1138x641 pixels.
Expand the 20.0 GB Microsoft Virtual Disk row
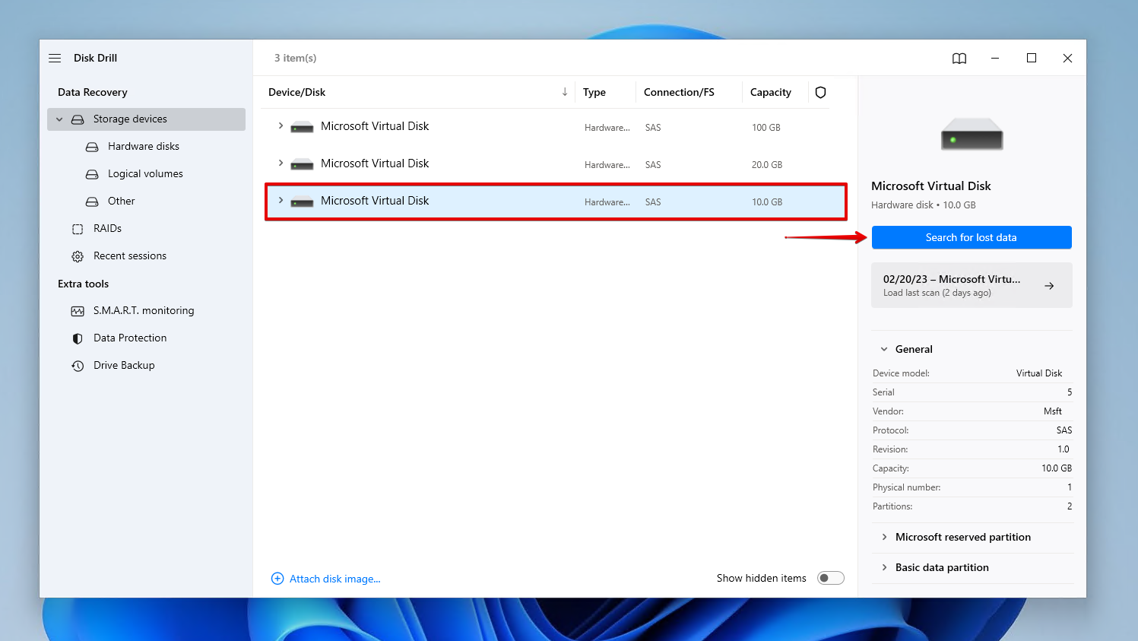coord(281,163)
